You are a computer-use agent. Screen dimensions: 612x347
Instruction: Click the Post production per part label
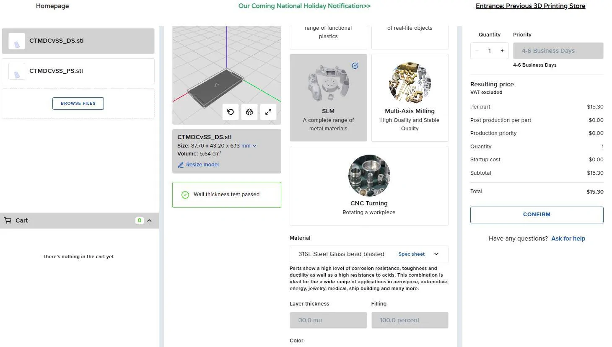[501, 120]
